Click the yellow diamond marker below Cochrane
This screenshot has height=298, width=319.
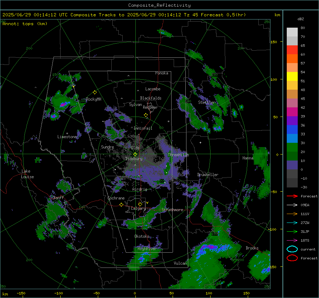tap(121, 205)
